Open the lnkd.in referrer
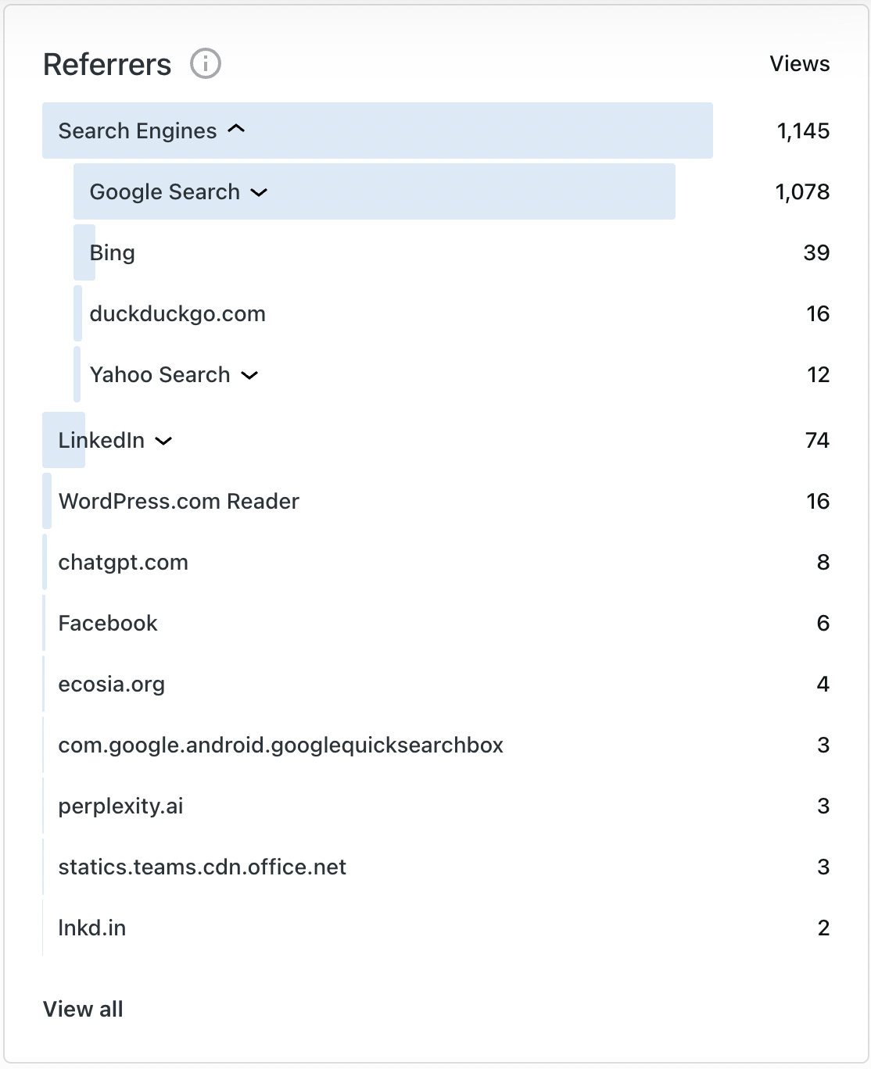This screenshot has width=871, height=1069. click(91, 928)
